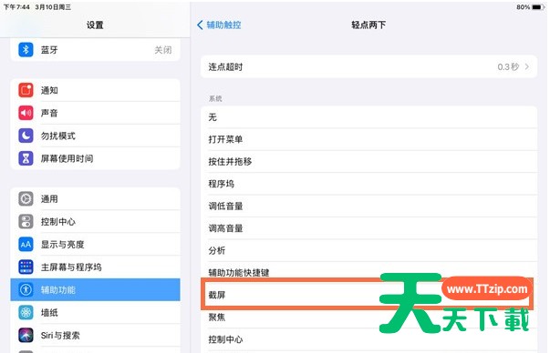Go back via the blue chevron arrow

[x=200, y=25]
